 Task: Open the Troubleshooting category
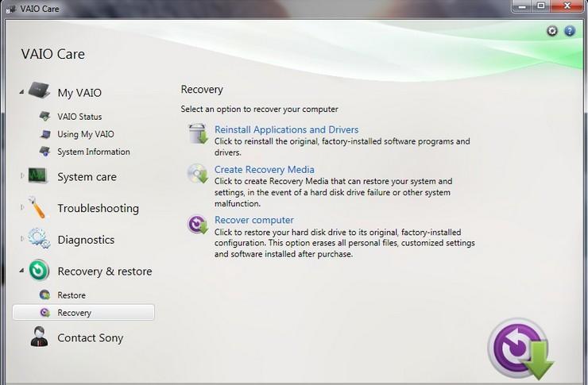(99, 208)
